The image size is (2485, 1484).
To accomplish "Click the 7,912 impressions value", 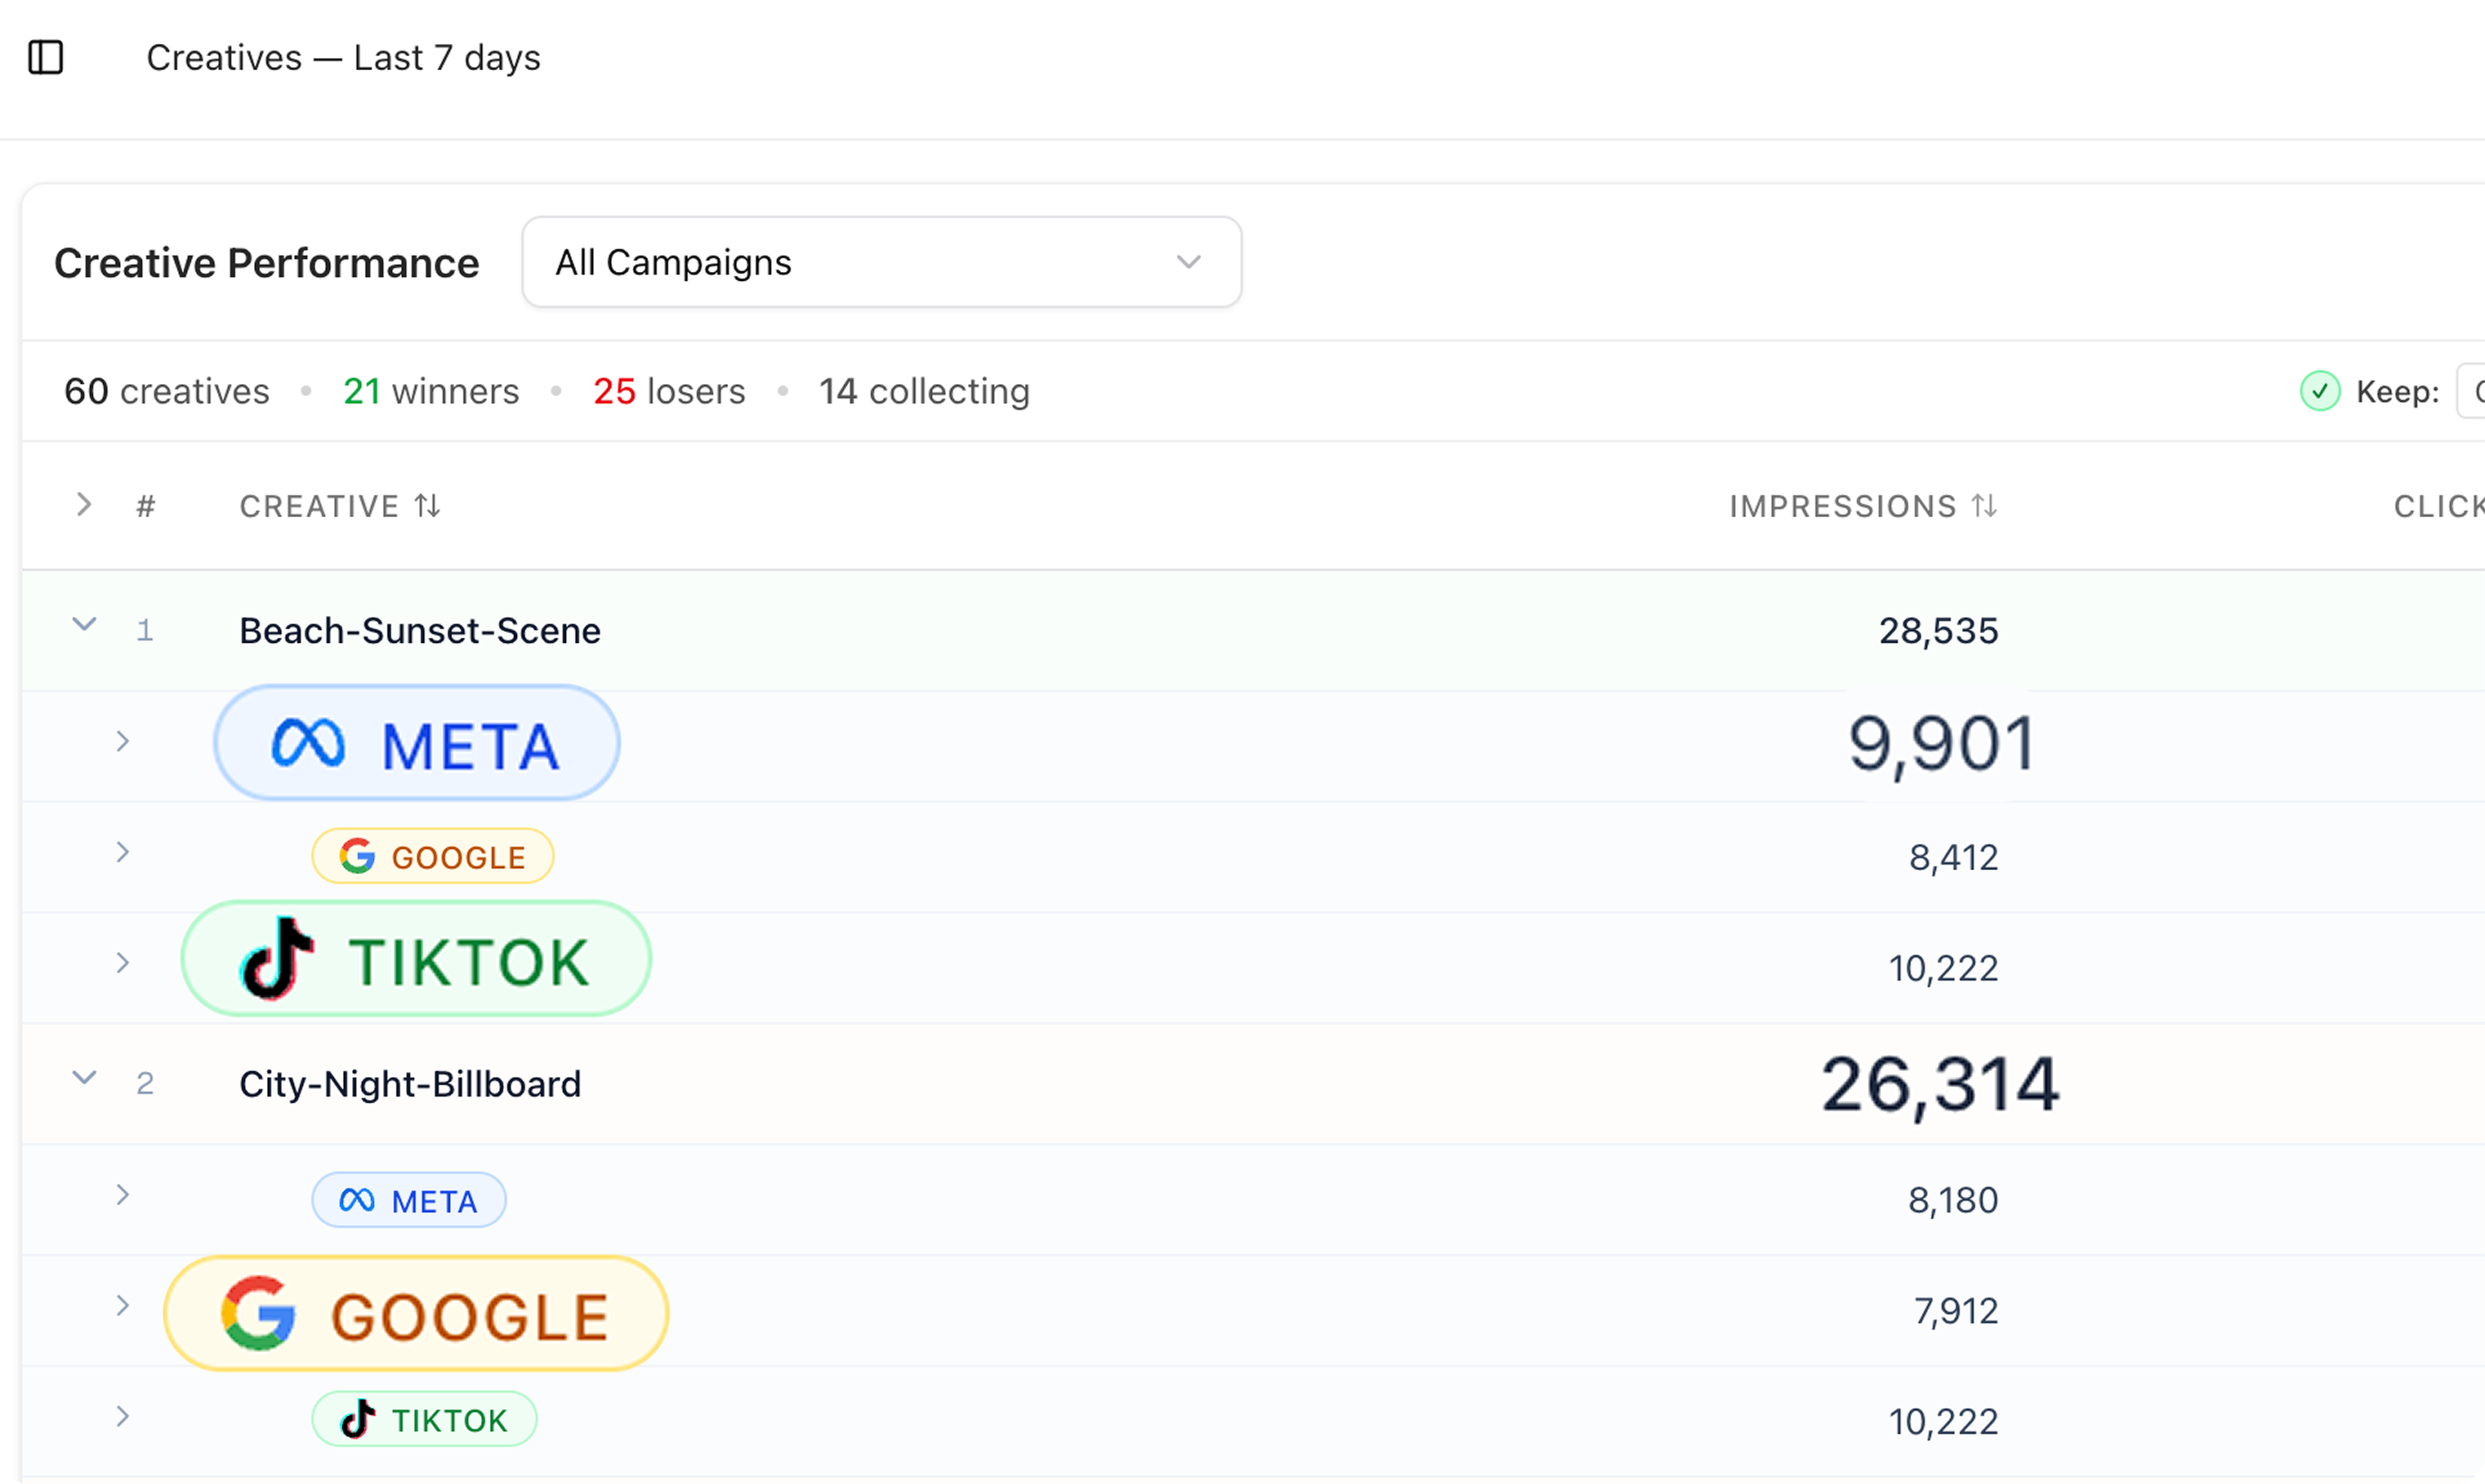I will coord(1956,1311).
